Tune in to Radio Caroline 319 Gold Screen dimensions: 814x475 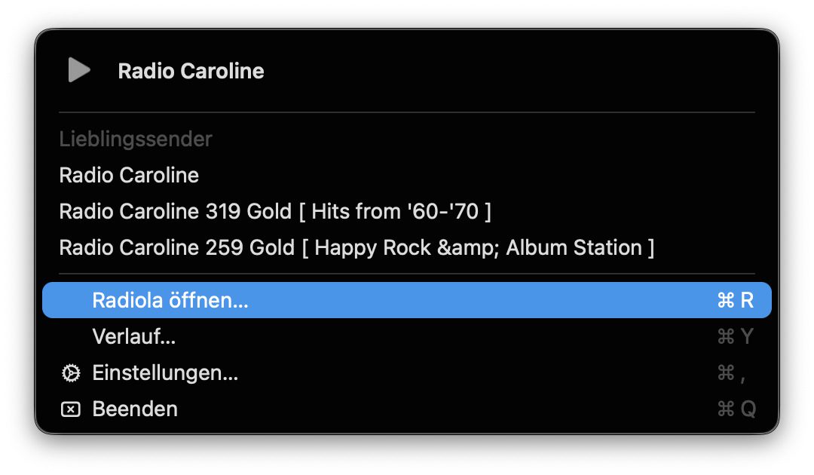[275, 212]
